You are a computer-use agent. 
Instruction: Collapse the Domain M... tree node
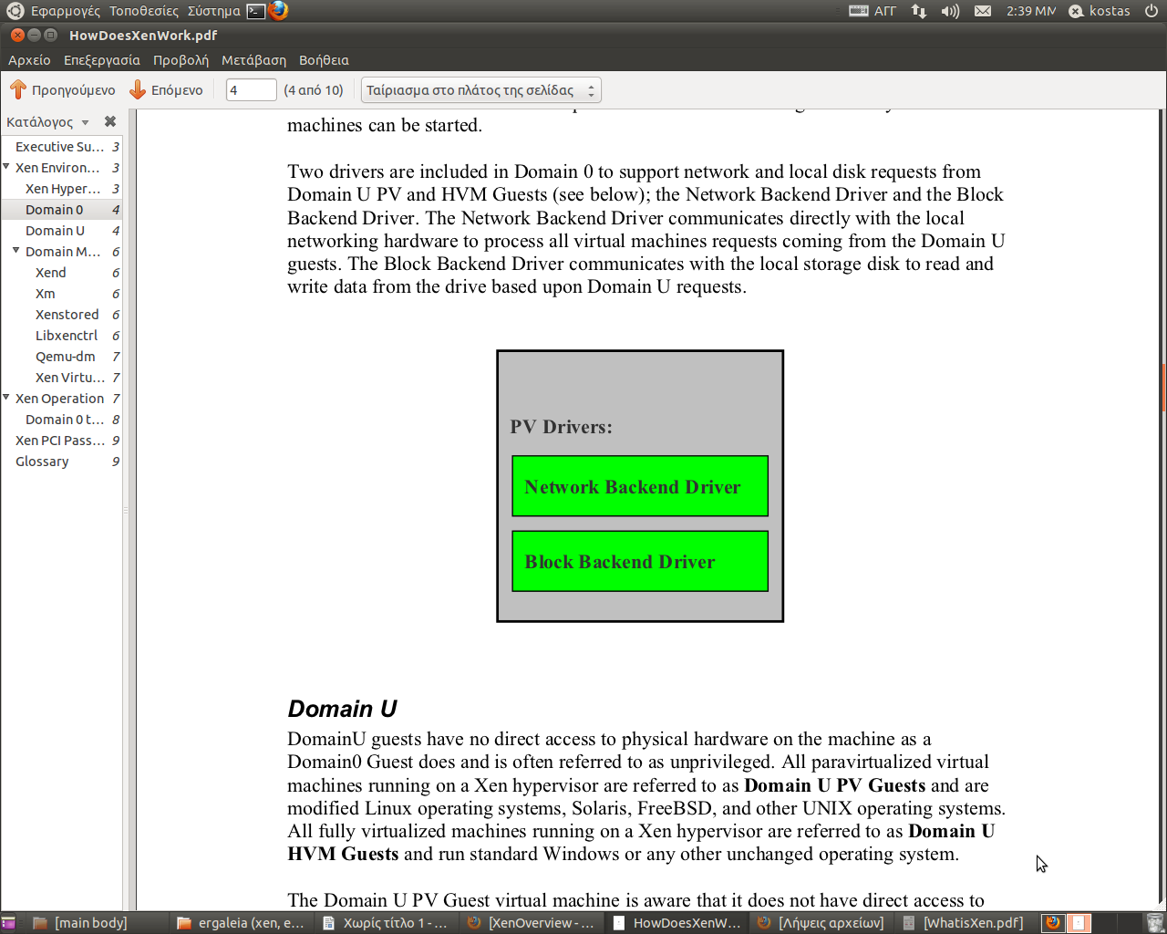16,251
